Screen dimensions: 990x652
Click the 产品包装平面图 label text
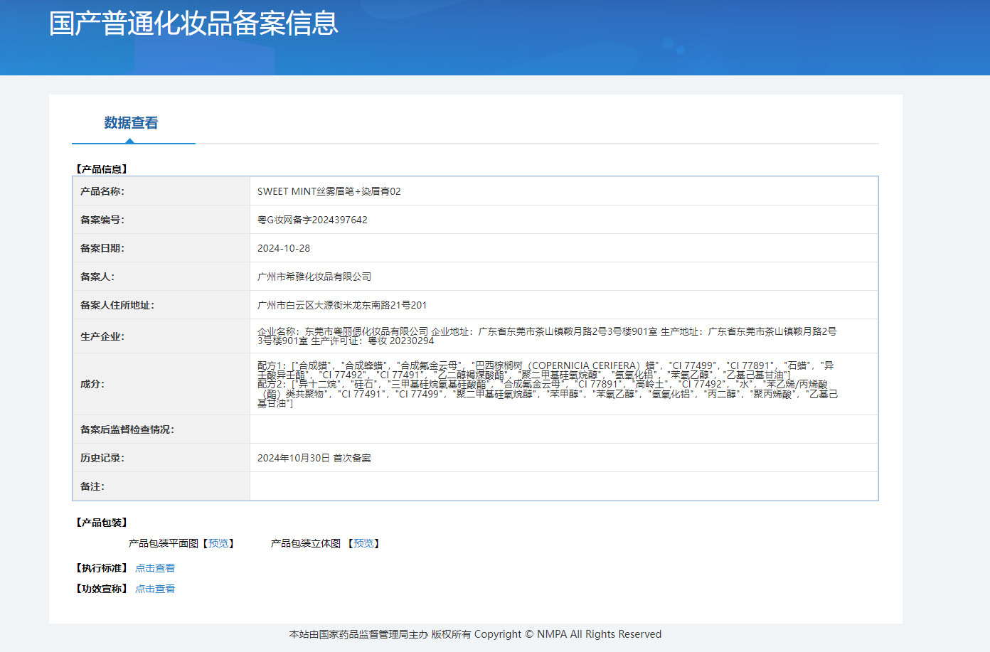pyautogui.click(x=164, y=543)
